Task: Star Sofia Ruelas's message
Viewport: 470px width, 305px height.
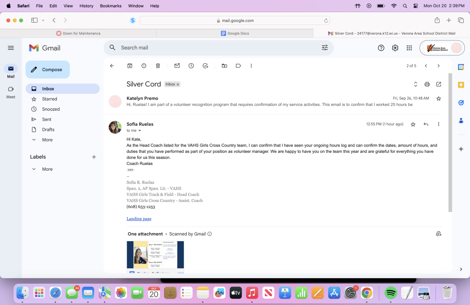Action: 413,124
